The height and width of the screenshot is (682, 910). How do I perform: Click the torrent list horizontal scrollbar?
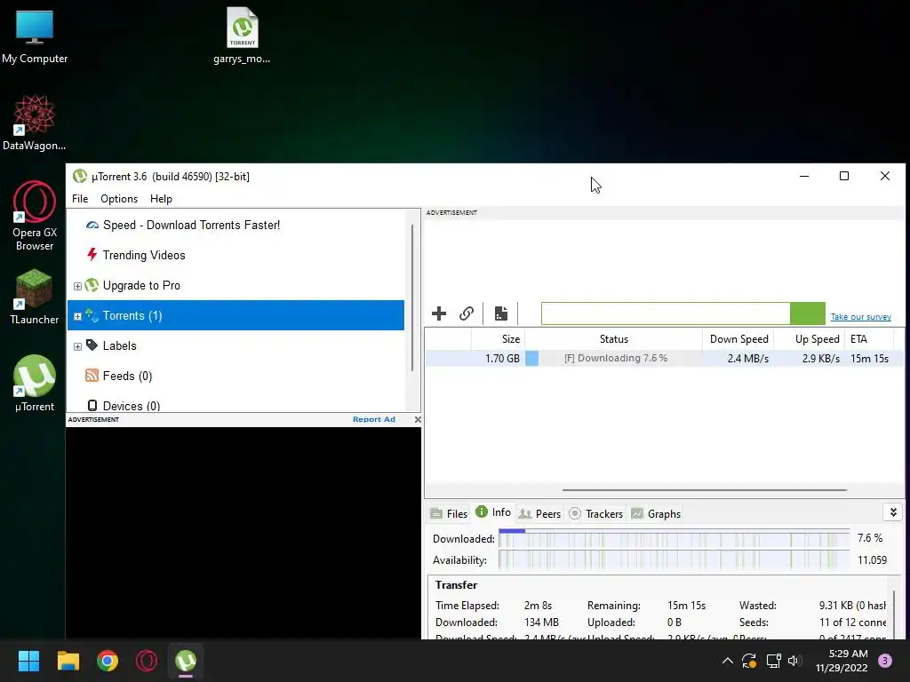[x=704, y=490]
